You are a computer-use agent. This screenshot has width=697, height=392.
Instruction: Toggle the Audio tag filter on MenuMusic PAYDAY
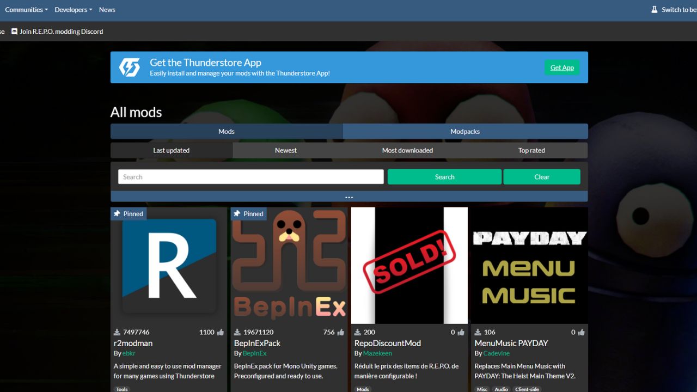click(500, 389)
